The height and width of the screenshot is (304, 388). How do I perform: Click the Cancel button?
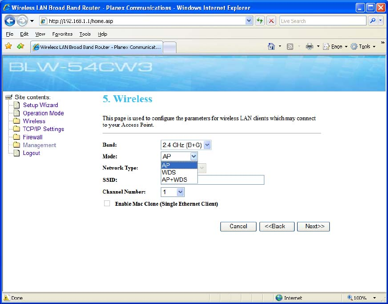238,226
